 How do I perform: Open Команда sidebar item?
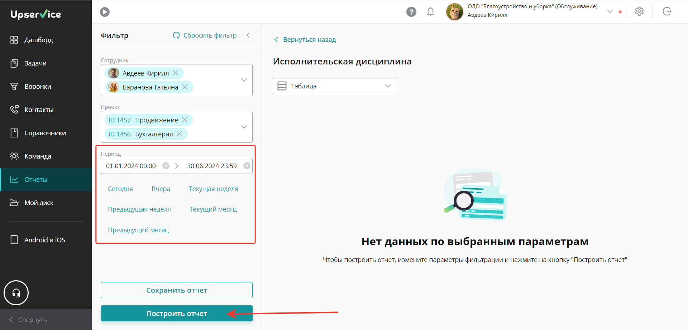[x=46, y=156]
